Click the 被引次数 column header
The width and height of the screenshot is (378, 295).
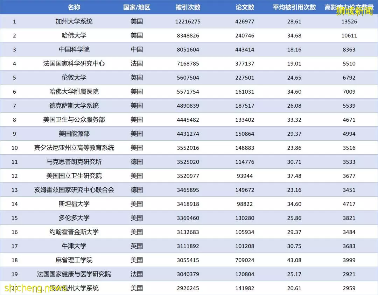coord(188,7)
